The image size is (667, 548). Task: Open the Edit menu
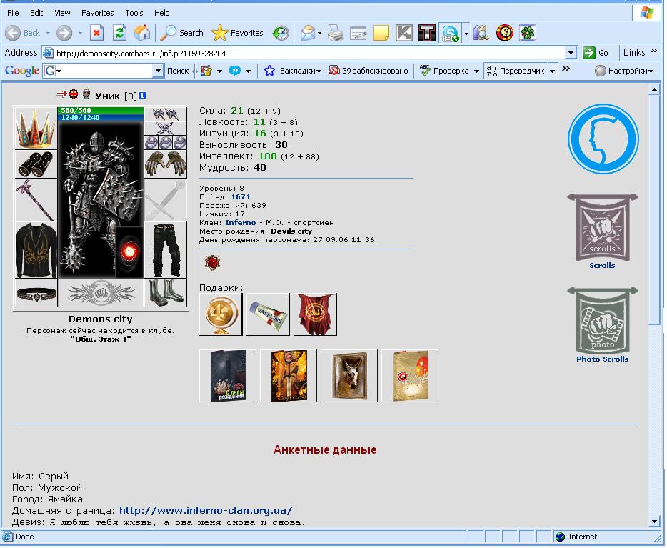pyautogui.click(x=36, y=13)
